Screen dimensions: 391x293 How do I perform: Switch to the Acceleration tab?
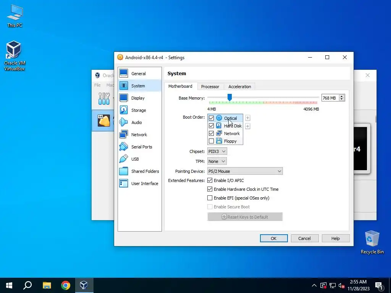coord(240,87)
